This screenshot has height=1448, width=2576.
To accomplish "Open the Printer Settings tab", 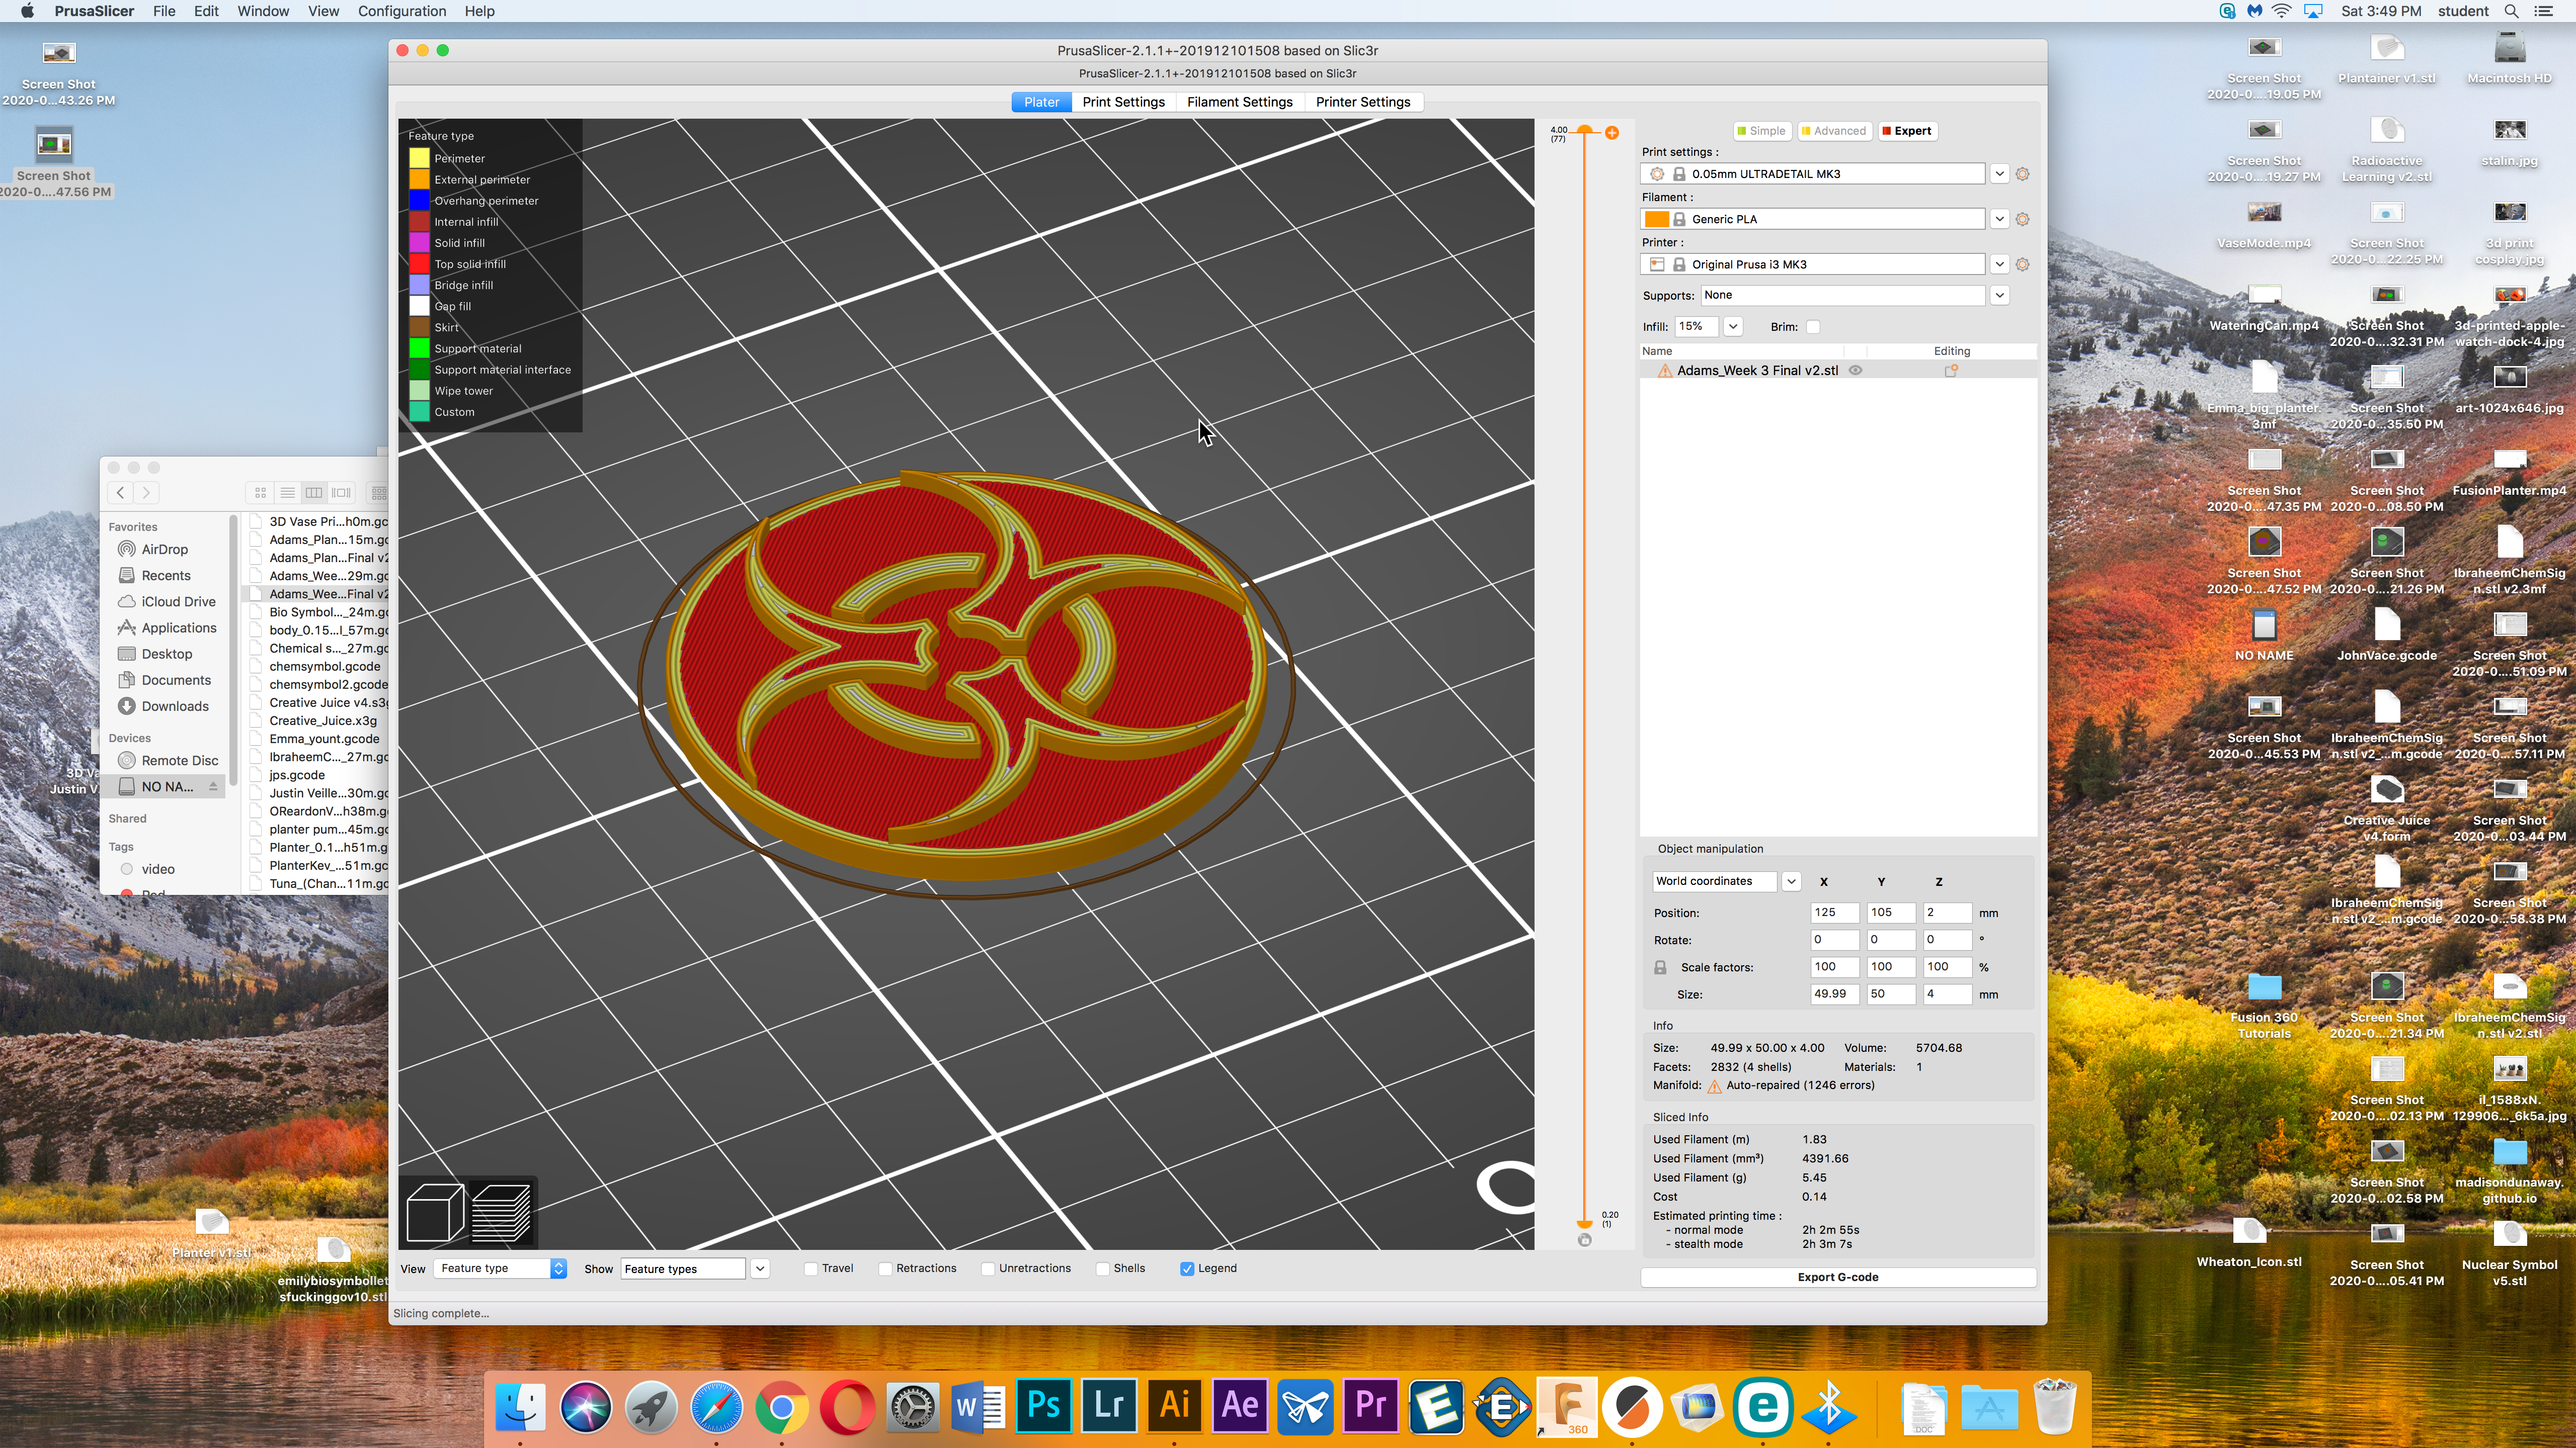I will click(1362, 102).
